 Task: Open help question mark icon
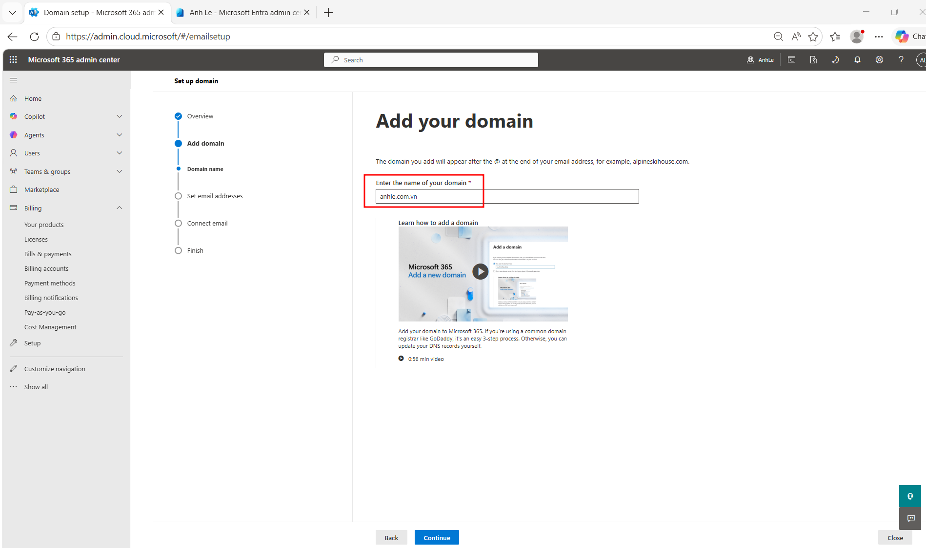pyautogui.click(x=901, y=60)
